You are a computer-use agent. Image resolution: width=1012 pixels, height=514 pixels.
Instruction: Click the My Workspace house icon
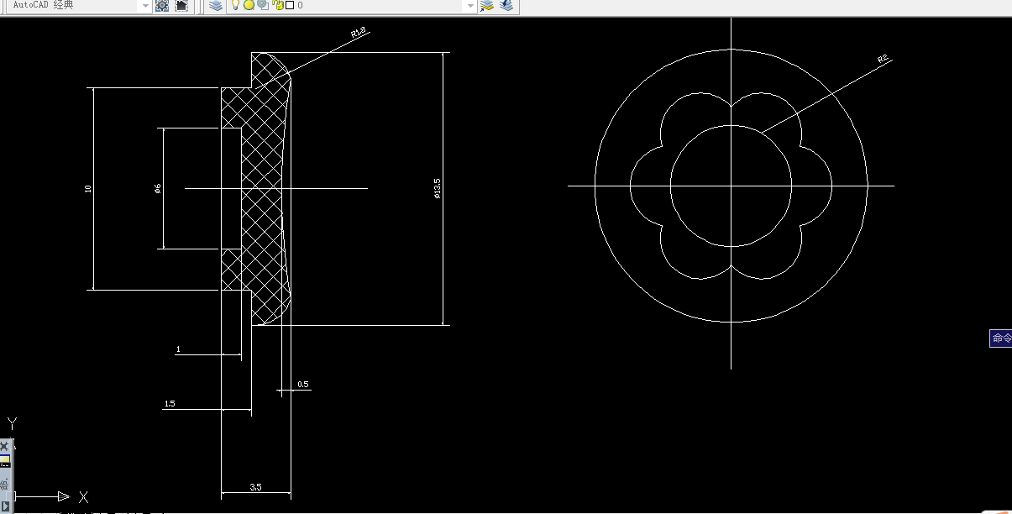coord(181,6)
